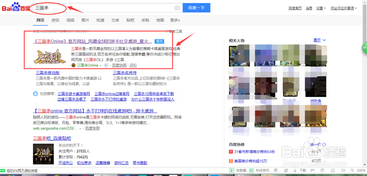Click the green 65 circle at right edge
The width and height of the screenshot is (367, 176).
(365, 48)
